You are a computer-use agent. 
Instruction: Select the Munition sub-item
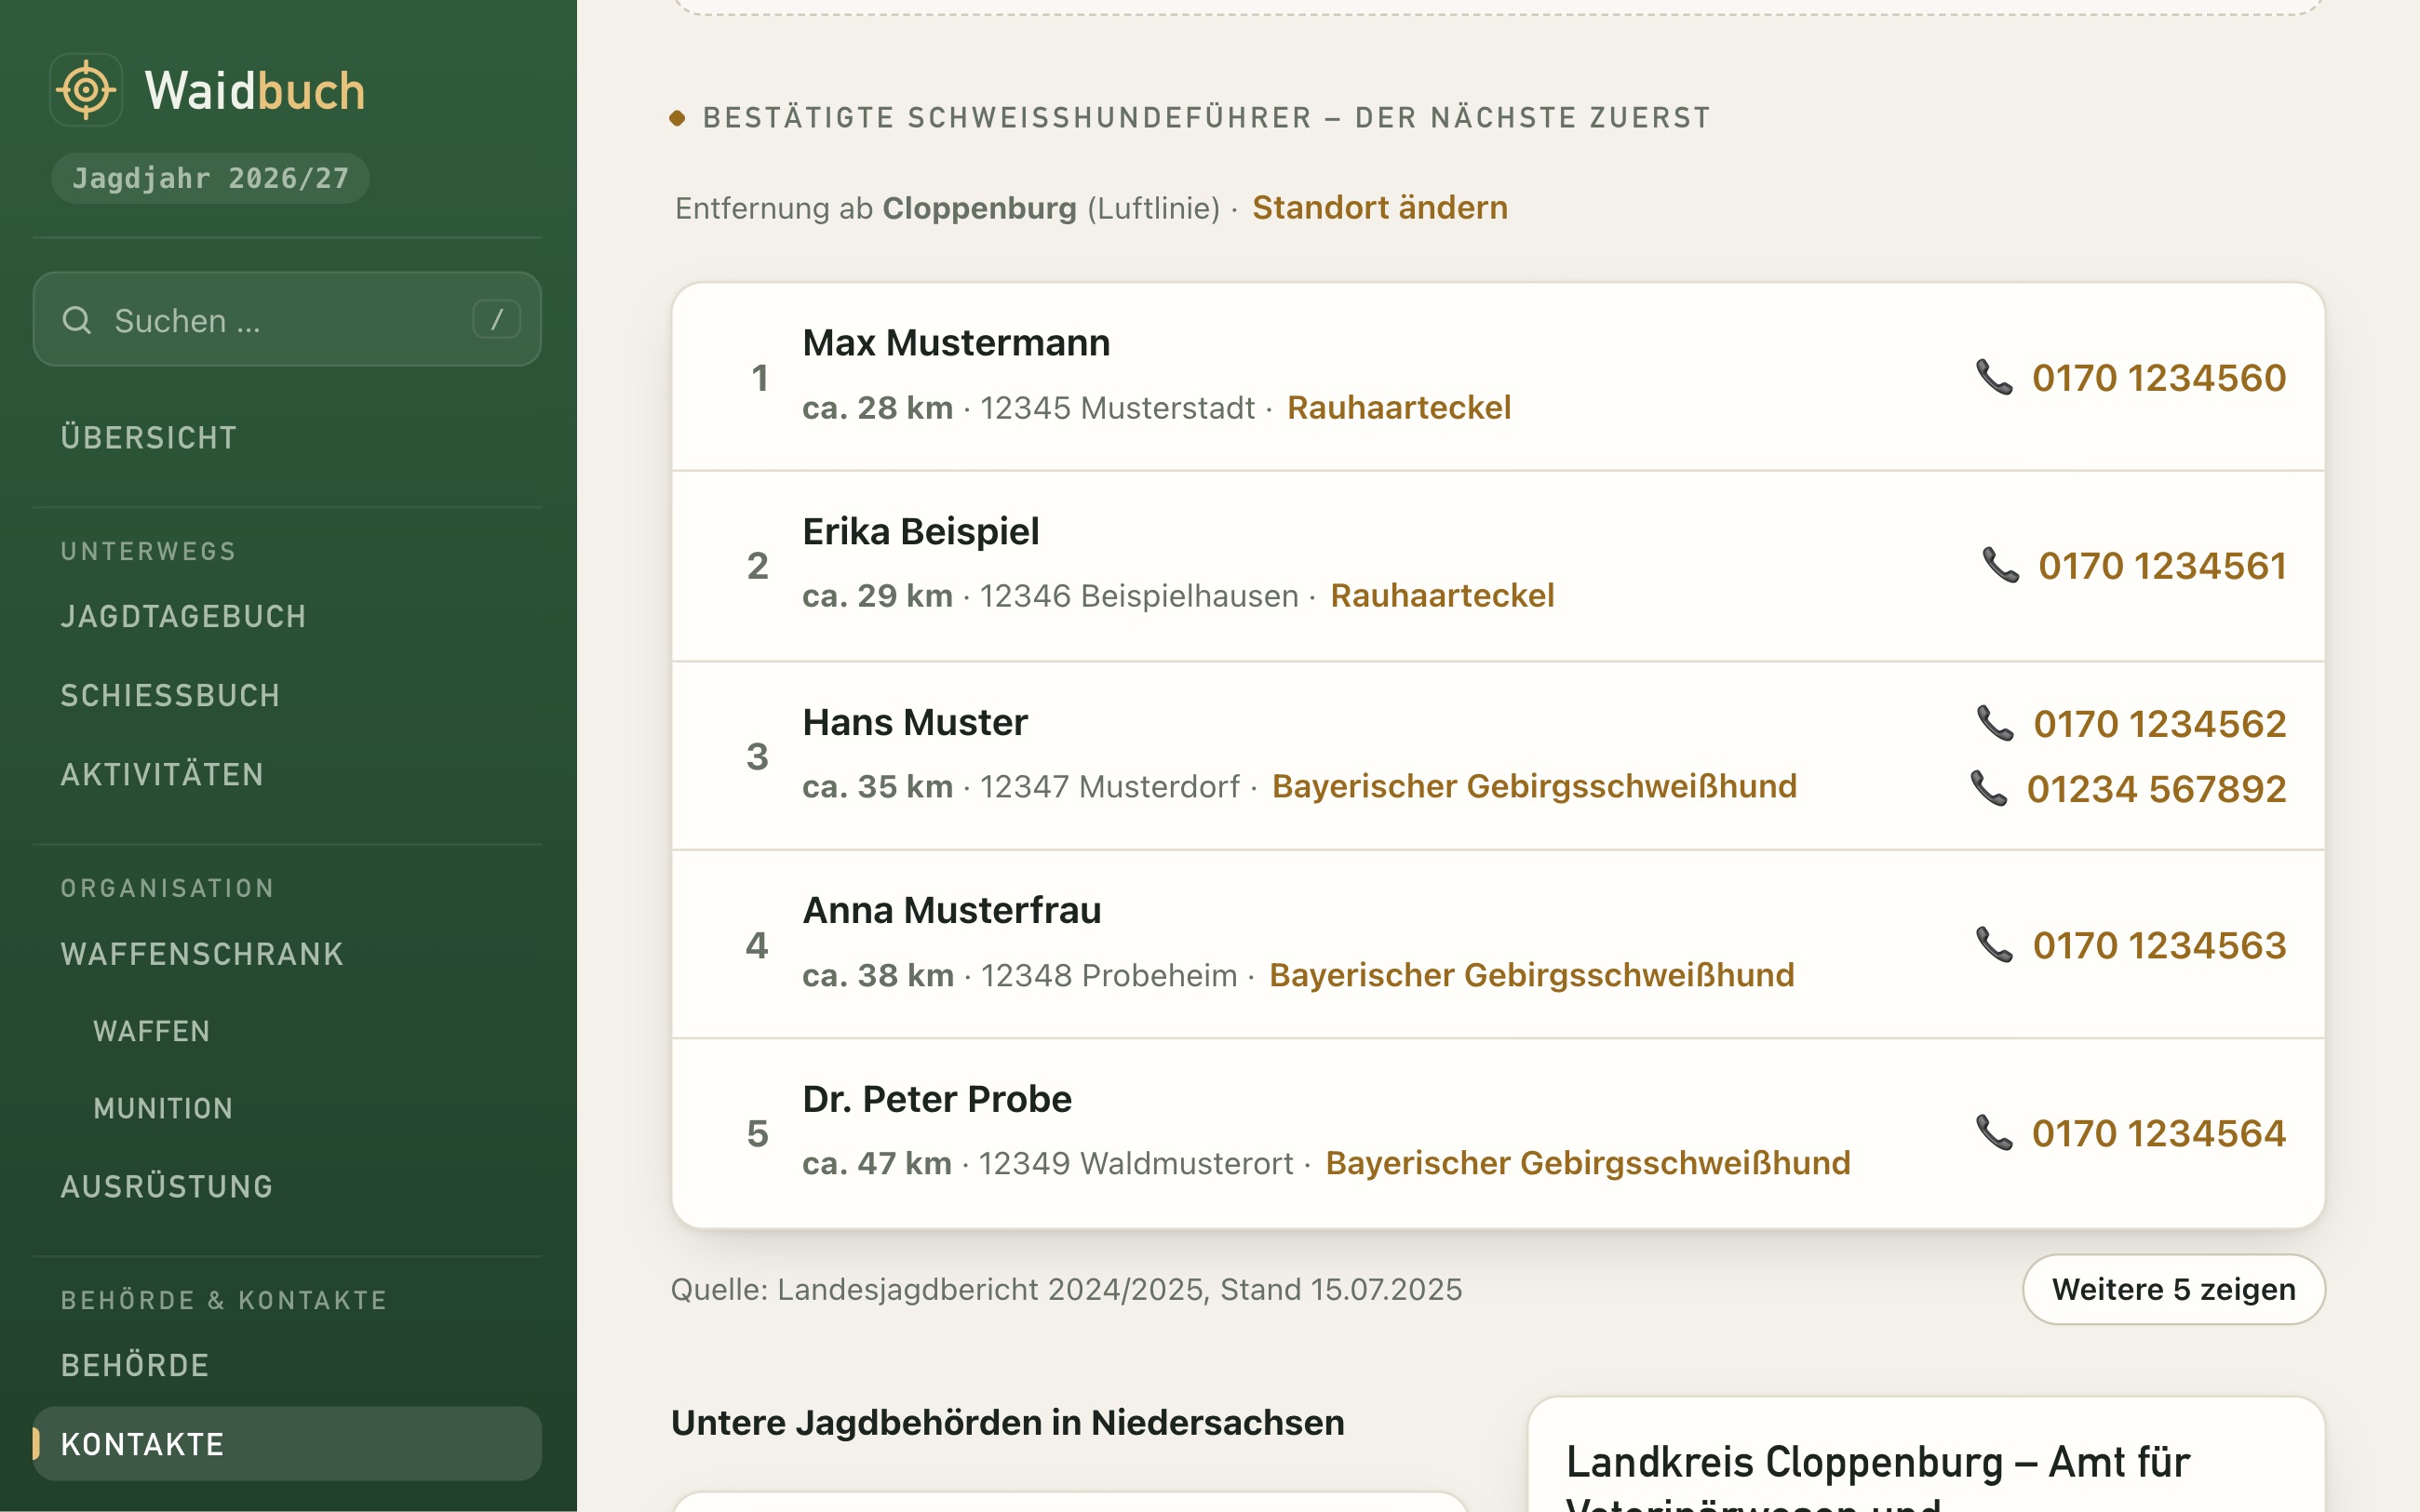(163, 1108)
